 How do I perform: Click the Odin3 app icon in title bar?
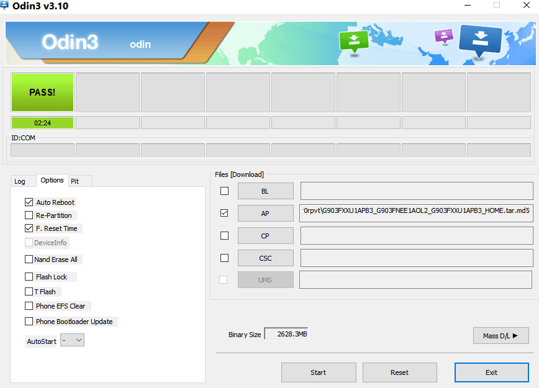pos(4,6)
